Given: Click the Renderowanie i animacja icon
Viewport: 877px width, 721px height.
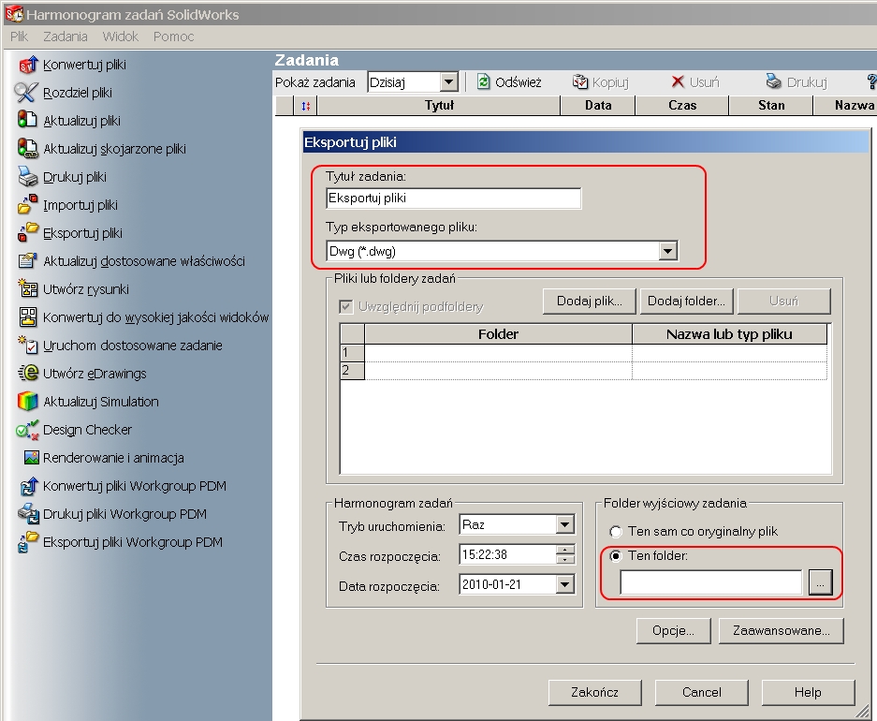Looking at the screenshot, I should tap(31, 458).
